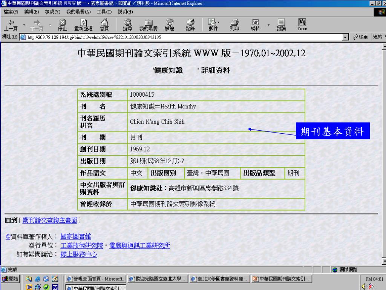The image size is (386, 290).
Task: Open the 連結 links bar
Action: tap(378, 37)
